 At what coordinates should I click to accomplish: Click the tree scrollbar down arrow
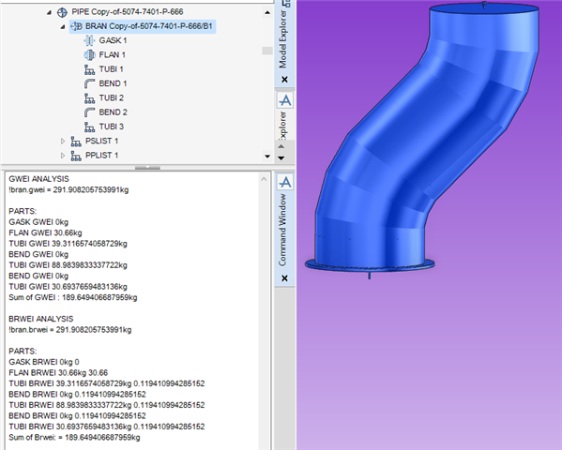pyautogui.click(x=267, y=157)
